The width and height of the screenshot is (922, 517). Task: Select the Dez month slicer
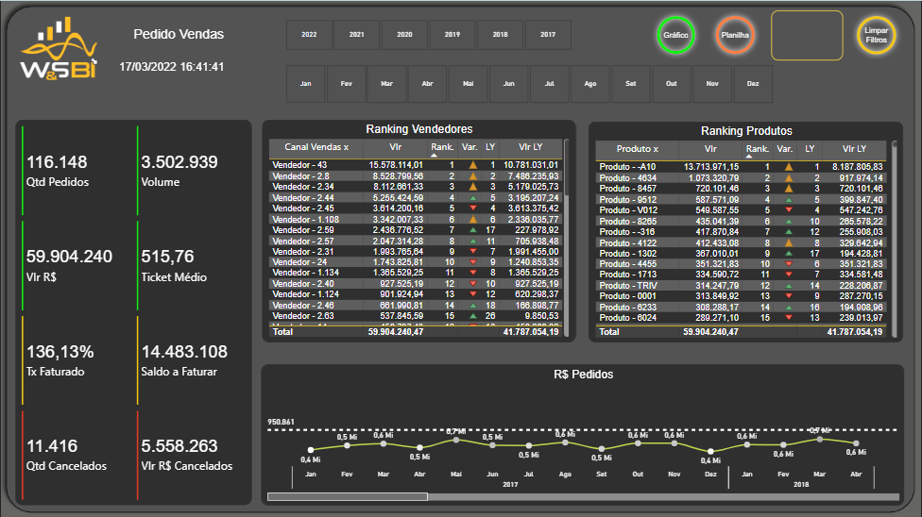click(753, 84)
